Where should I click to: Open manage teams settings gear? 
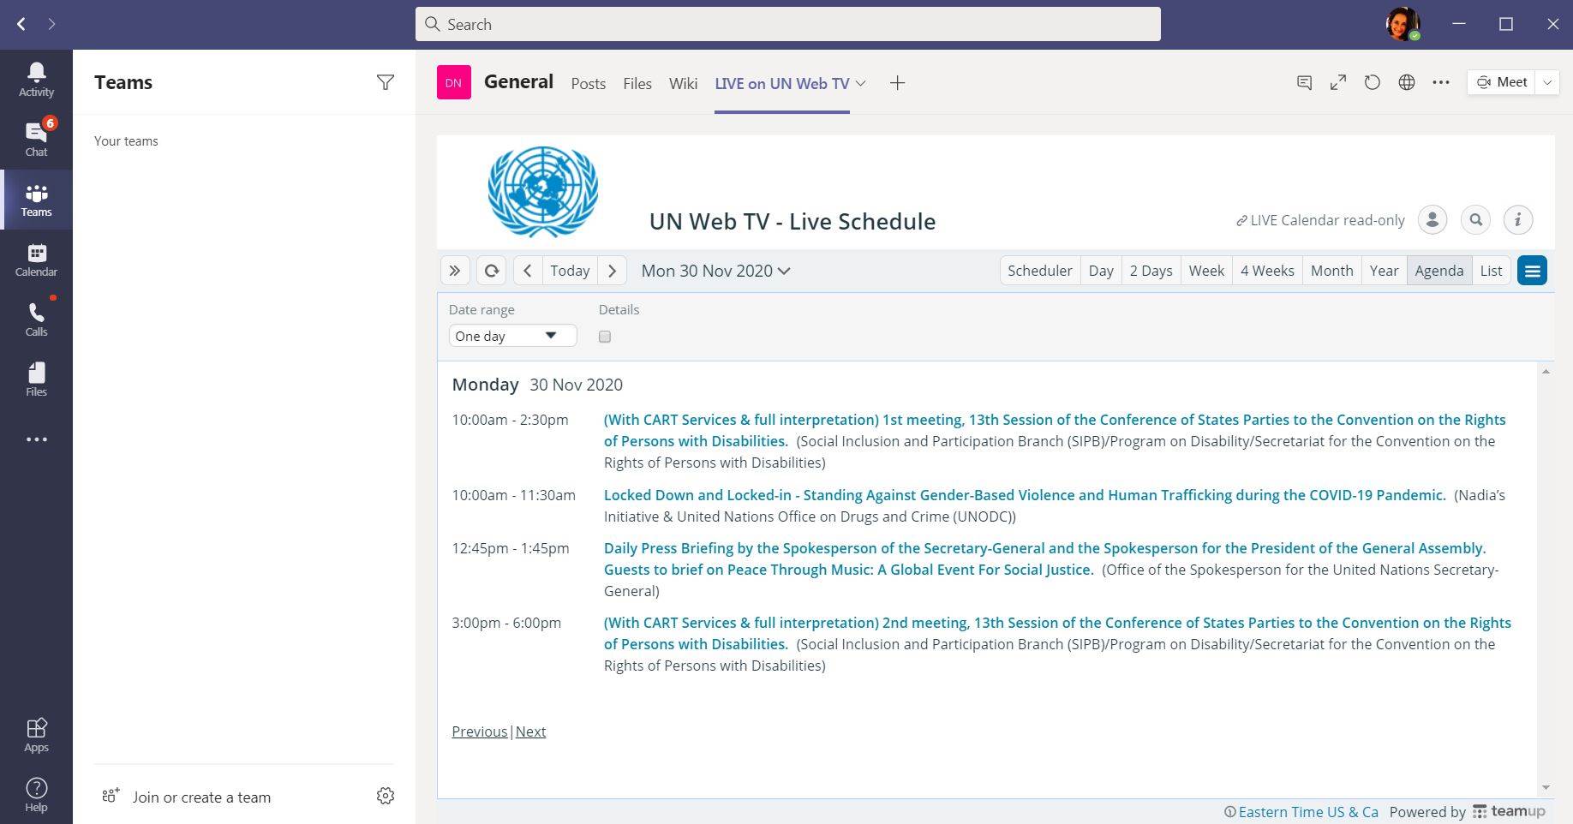pos(386,796)
